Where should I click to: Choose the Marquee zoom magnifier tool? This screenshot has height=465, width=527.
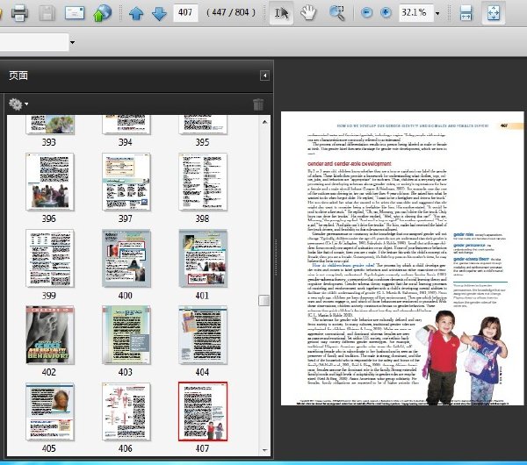336,13
